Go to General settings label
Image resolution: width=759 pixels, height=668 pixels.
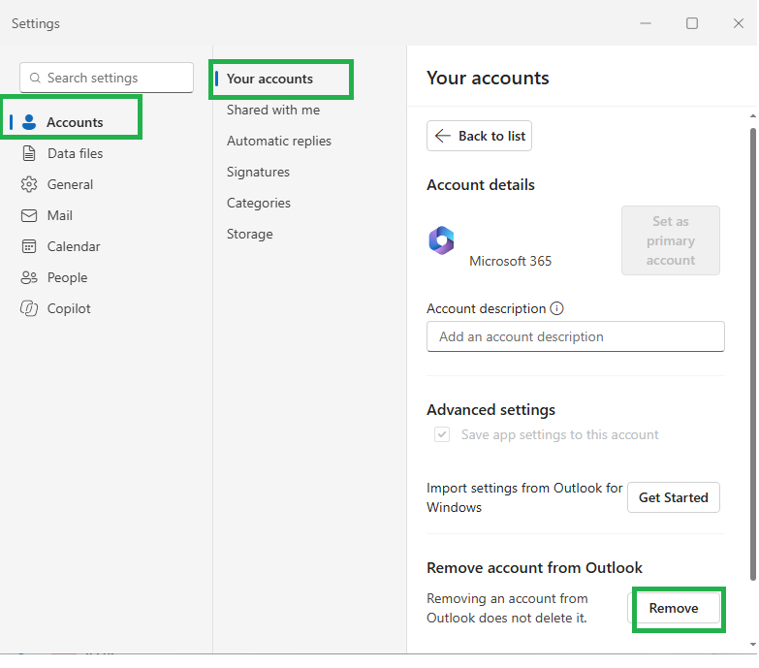click(70, 184)
